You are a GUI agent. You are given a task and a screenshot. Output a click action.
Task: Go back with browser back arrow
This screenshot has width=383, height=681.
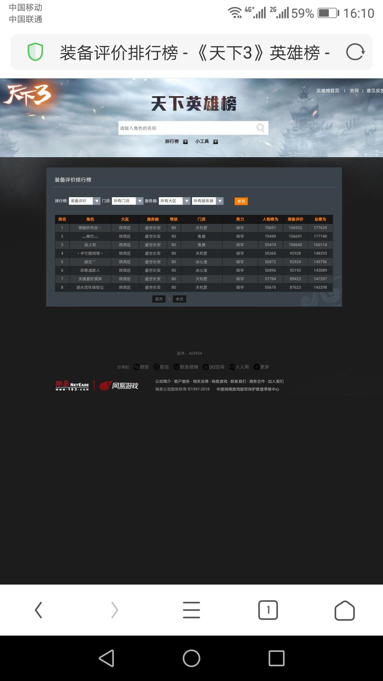pos(38,610)
